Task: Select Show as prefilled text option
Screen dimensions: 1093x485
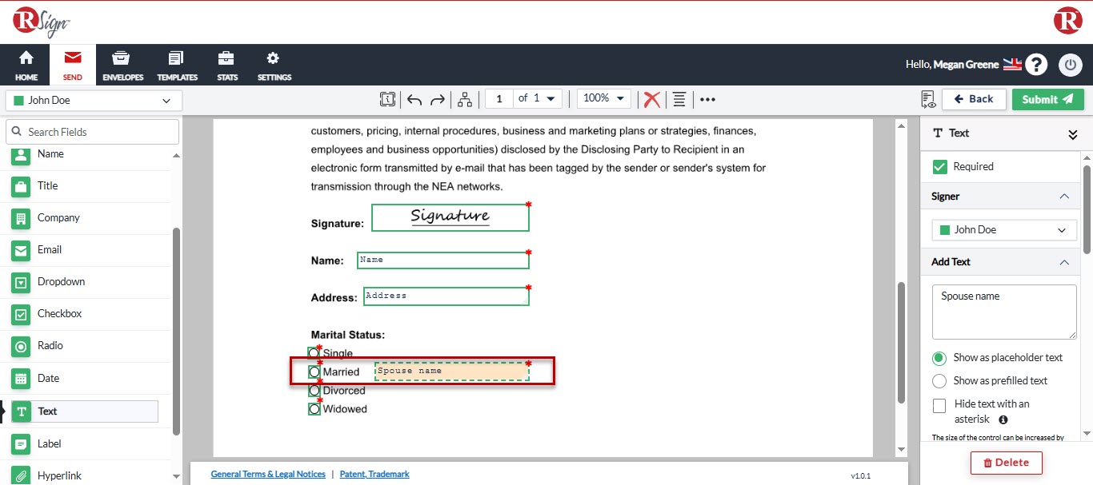Action: (x=939, y=380)
